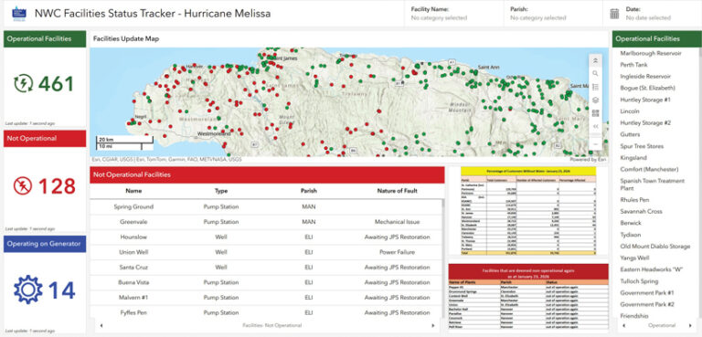Click the green operational power-cycle icon
Screen dimensions: 702x337
pyautogui.click(x=23, y=84)
